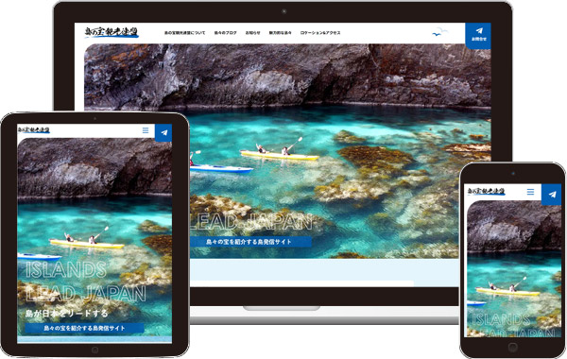Click the seagull bird icon in desktop header
Viewport: 567px width, 359px height.
click(439, 32)
